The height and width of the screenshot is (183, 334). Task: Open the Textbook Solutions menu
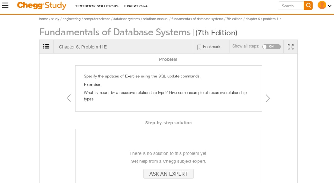(x=97, y=6)
